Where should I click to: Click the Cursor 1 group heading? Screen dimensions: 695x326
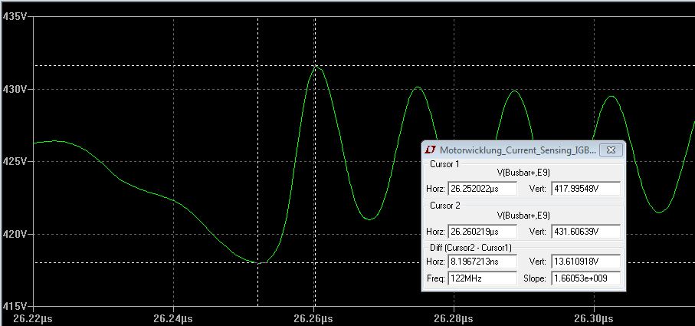coord(444,163)
